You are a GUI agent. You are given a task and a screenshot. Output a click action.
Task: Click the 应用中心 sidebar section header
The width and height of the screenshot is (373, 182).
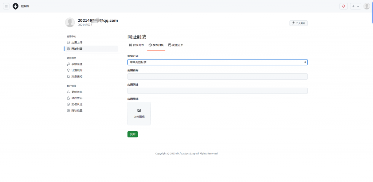[71, 37]
